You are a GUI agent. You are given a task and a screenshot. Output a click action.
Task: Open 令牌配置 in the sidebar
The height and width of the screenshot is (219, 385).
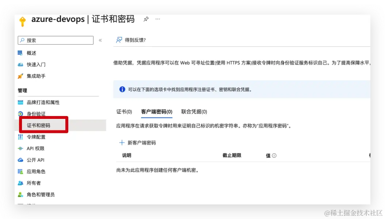click(x=36, y=137)
